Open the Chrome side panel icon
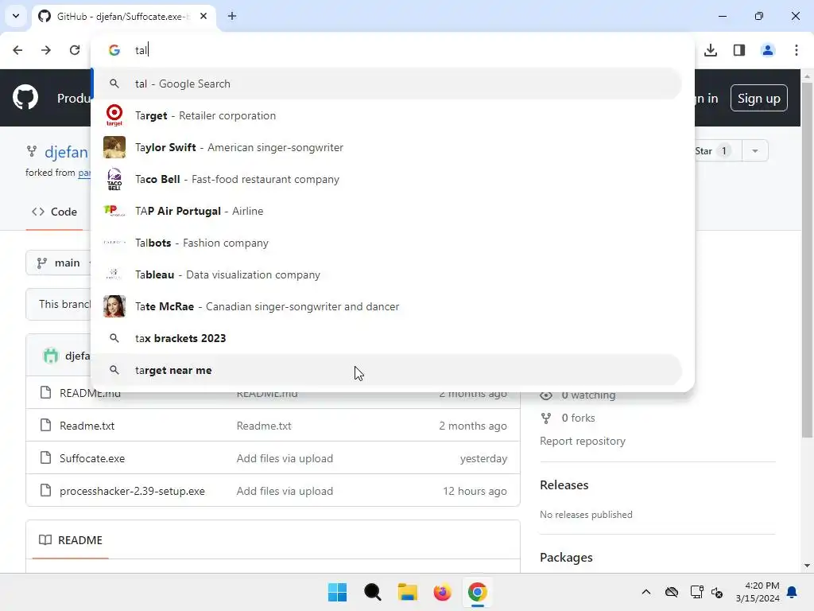 click(739, 50)
